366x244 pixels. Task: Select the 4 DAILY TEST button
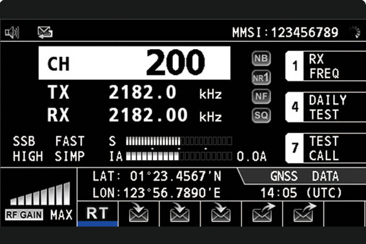[325, 107]
